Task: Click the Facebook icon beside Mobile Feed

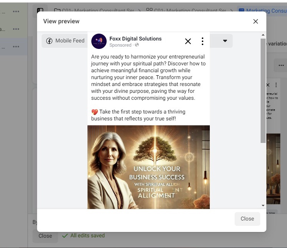Action: (49, 41)
